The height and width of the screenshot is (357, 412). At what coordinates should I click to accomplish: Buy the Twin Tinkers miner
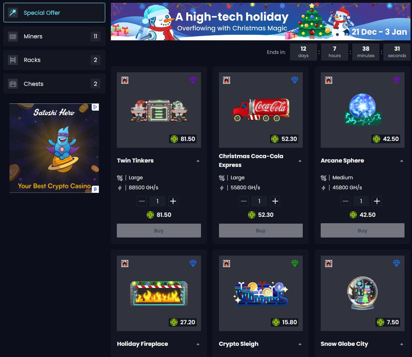click(x=159, y=231)
